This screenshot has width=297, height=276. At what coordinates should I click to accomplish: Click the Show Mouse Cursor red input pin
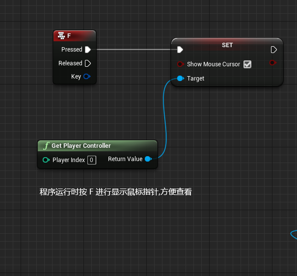click(x=180, y=64)
